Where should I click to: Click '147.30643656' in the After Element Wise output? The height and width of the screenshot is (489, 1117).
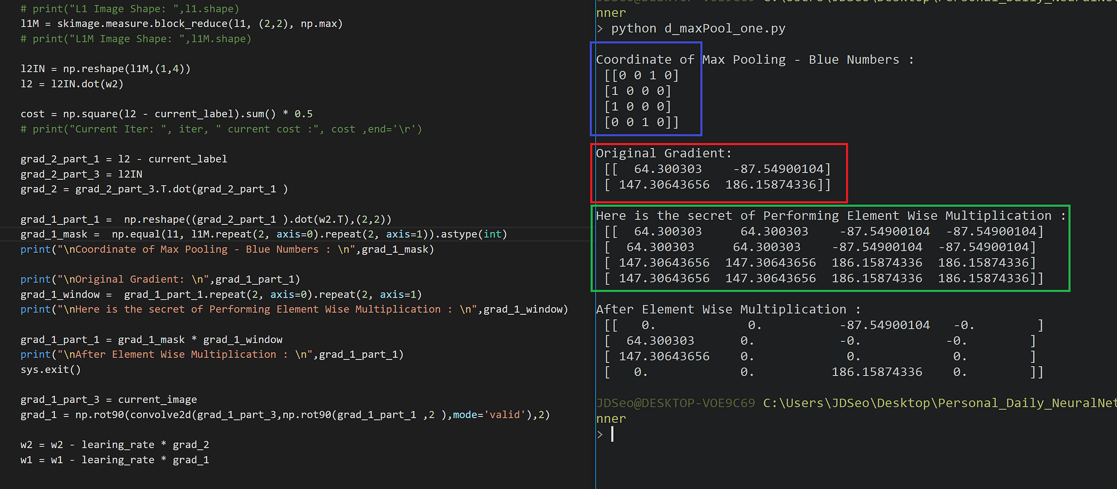click(x=664, y=357)
